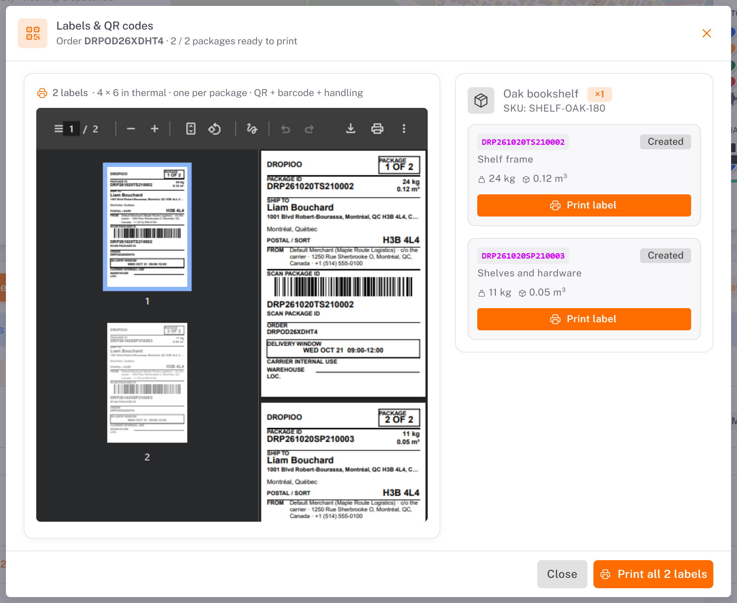Fit the PDF to page
The height and width of the screenshot is (603, 737).
(191, 129)
